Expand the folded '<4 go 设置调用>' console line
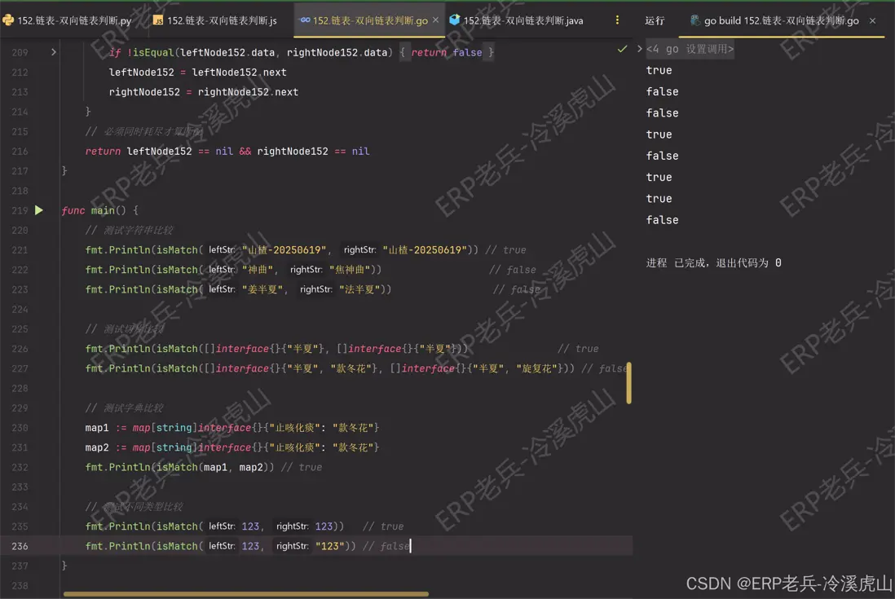Screen dimensions: 895x599 pyautogui.click(x=639, y=49)
